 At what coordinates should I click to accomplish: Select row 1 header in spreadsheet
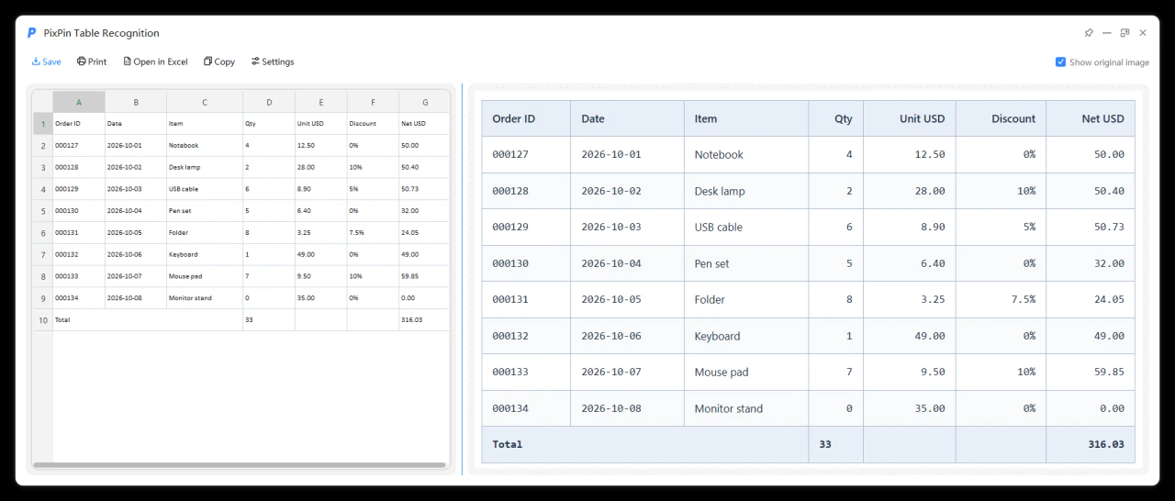(43, 123)
